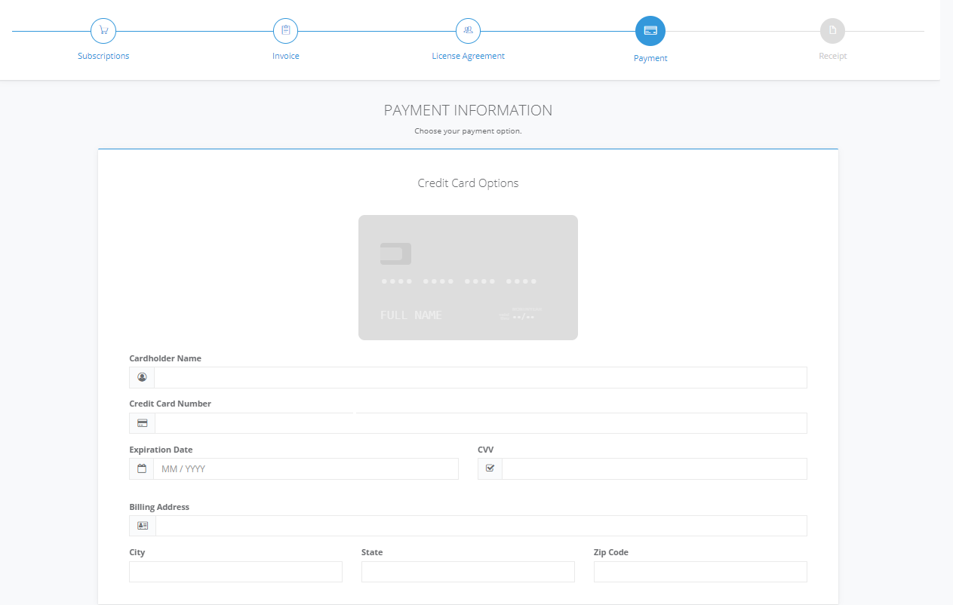
Task: Click the 'Credit Card Options' heading text
Action: (468, 183)
